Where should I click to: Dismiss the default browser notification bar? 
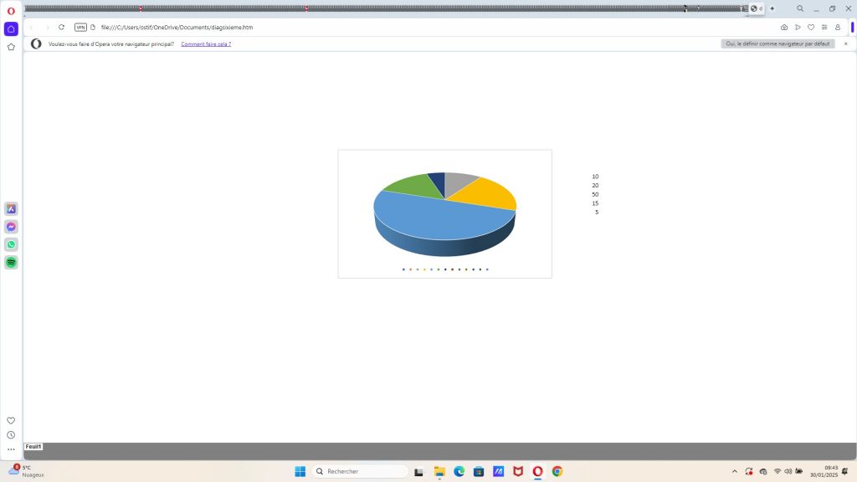[x=845, y=44]
